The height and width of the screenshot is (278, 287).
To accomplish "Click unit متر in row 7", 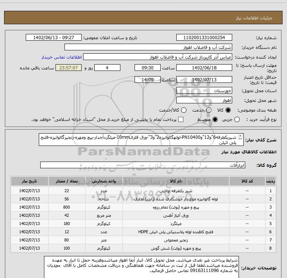I will 104,240.
